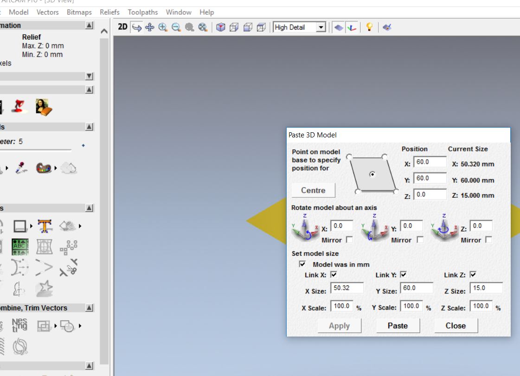This screenshot has height=376, width=520.
Task: Expand the section below 'pixels' with down arrow
Action: point(89,76)
